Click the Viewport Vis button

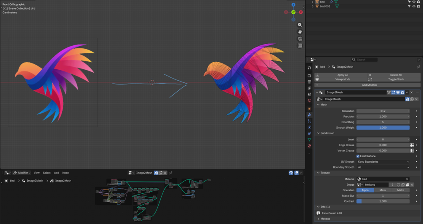pos(341,79)
